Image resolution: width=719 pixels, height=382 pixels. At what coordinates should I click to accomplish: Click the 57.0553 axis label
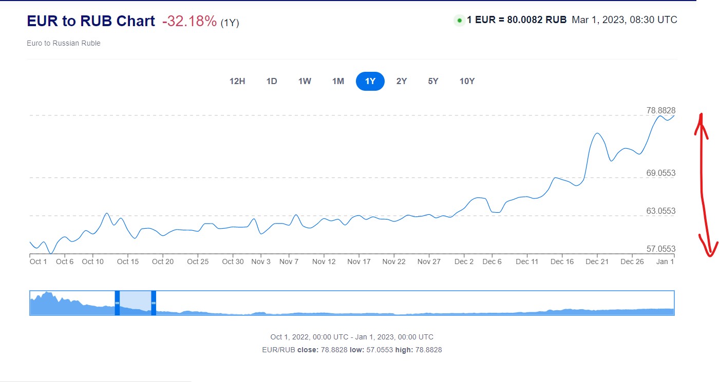tap(661, 249)
